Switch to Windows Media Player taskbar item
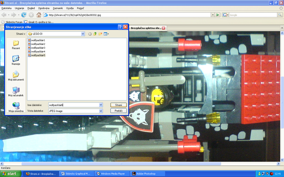 pos(112,174)
